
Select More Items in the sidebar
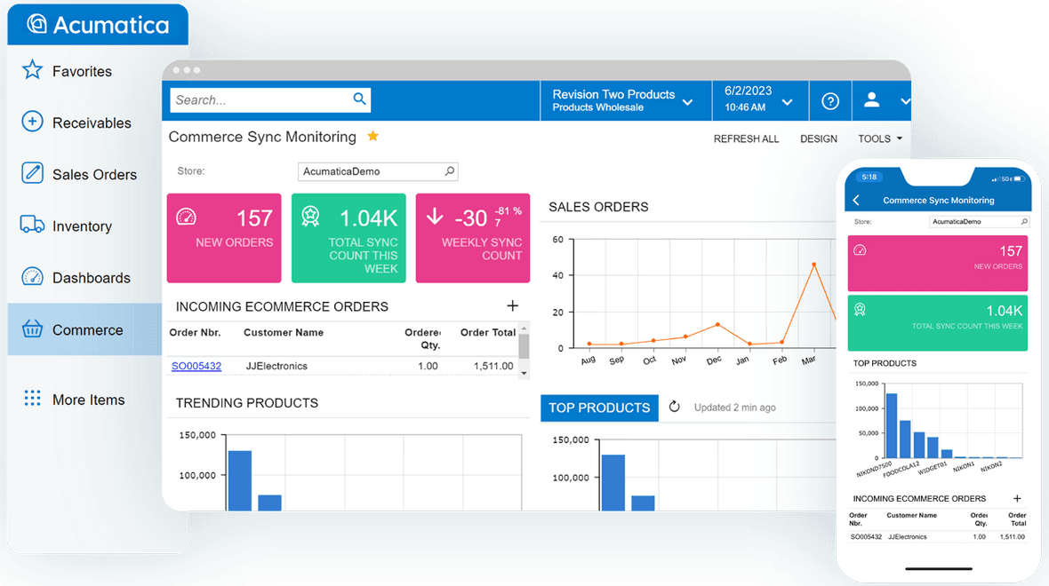click(x=88, y=399)
